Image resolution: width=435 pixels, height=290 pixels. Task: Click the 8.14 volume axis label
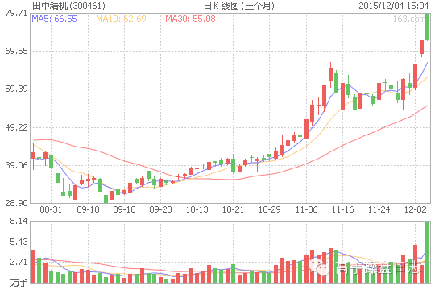click(19, 222)
